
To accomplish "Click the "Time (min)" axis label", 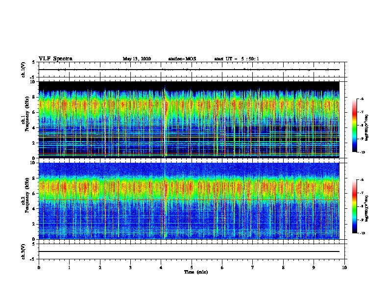I will [196, 272].
